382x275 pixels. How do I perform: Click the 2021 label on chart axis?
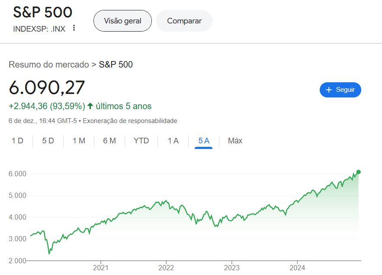(100, 268)
